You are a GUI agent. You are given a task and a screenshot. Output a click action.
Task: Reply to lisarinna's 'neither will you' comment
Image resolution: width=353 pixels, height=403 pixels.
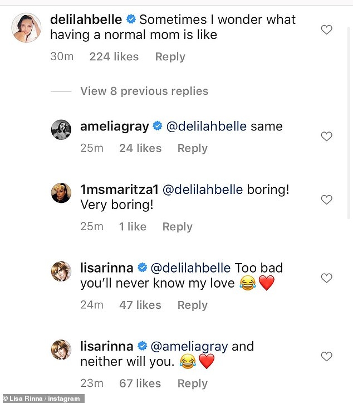click(x=192, y=383)
